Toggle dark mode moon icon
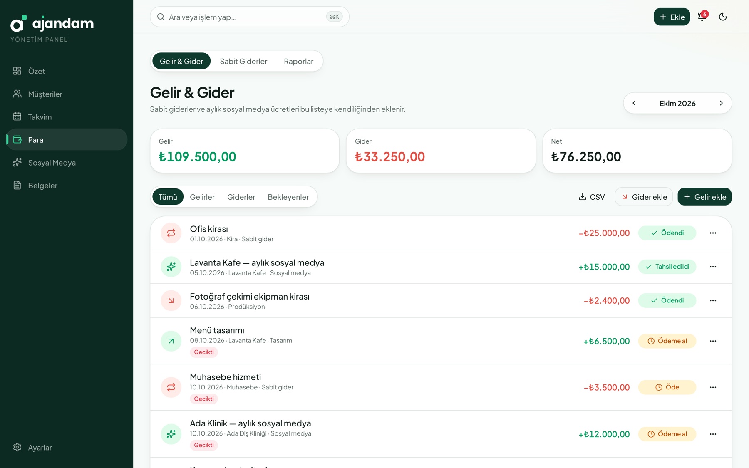 pos(723,17)
